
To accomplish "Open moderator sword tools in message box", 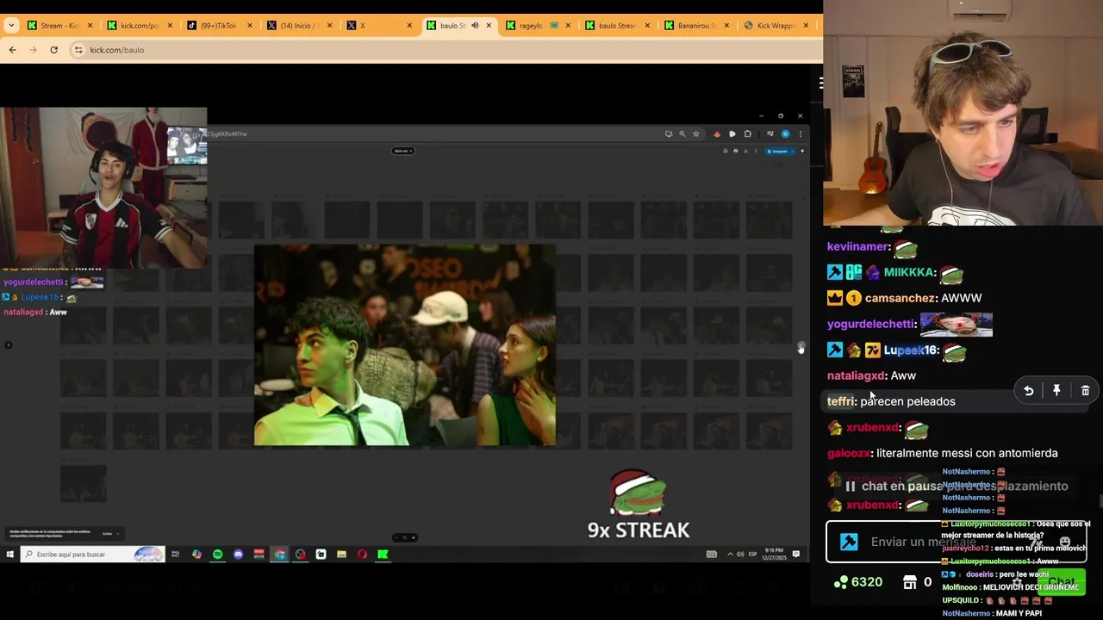I will 849,542.
